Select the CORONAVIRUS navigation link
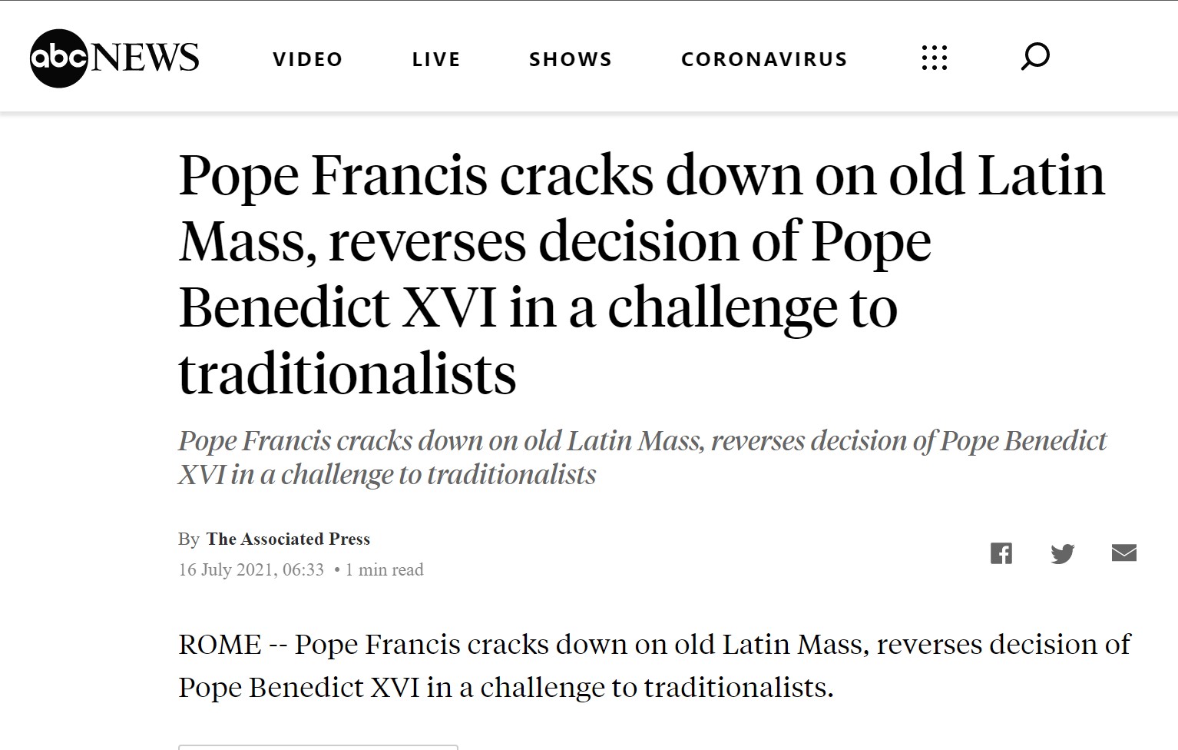1178x750 pixels. 764,59
